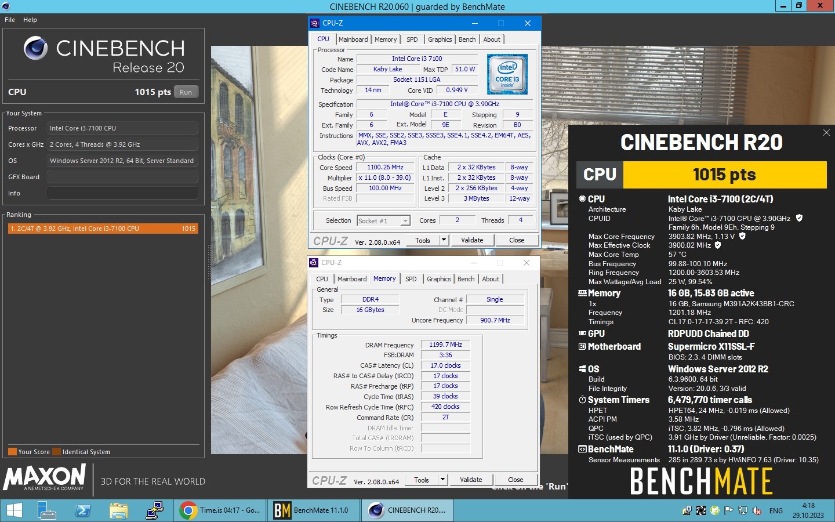Click the System Timers clock icon
The width and height of the screenshot is (835, 522).
[582, 400]
